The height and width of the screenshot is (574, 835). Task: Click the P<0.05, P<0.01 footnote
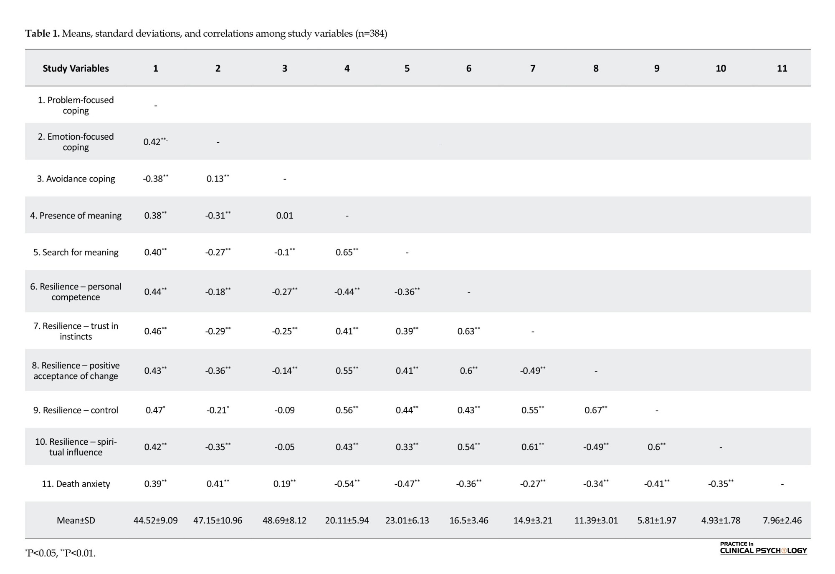(61, 553)
